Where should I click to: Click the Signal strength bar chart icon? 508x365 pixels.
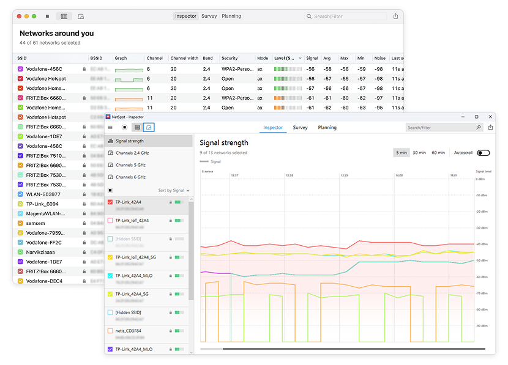tap(111, 141)
